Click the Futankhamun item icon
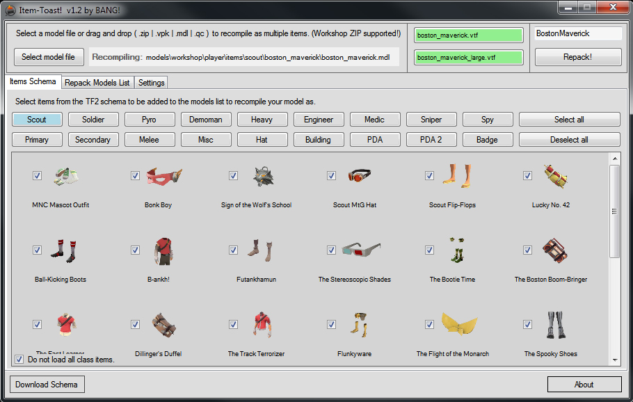633x402 pixels. pos(260,250)
